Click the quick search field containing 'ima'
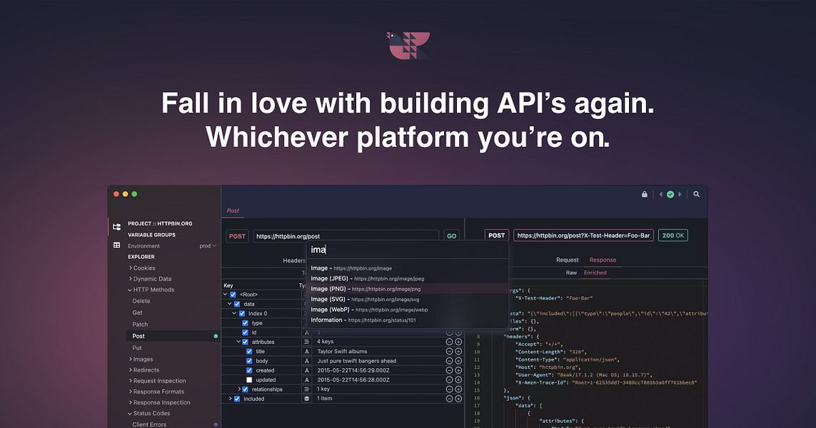Screen dimensions: 816x428 point(407,250)
